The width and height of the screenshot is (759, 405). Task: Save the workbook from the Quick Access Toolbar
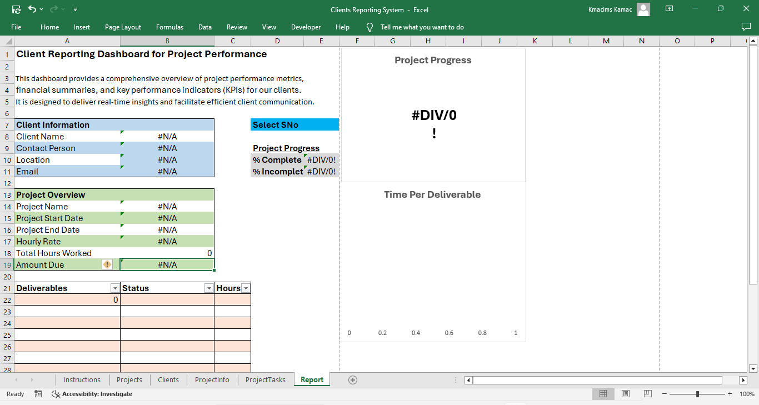16,9
